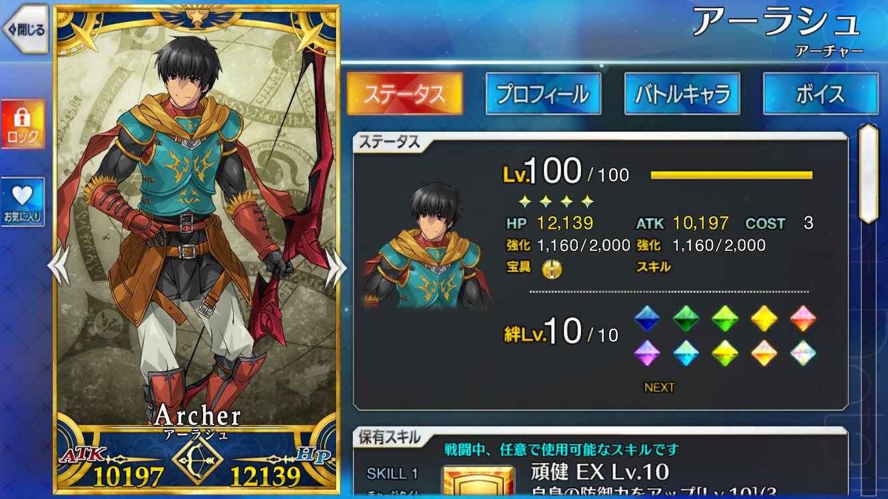Click the purple bond gem icon

[646, 353]
